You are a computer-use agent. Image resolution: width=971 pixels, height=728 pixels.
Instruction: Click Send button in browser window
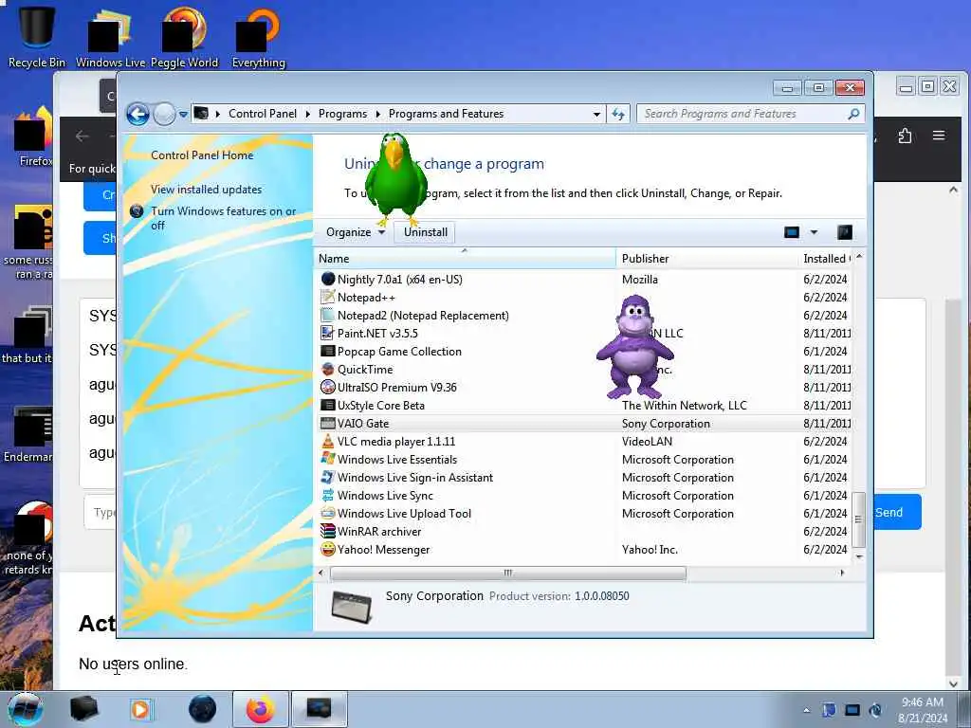[x=896, y=513]
